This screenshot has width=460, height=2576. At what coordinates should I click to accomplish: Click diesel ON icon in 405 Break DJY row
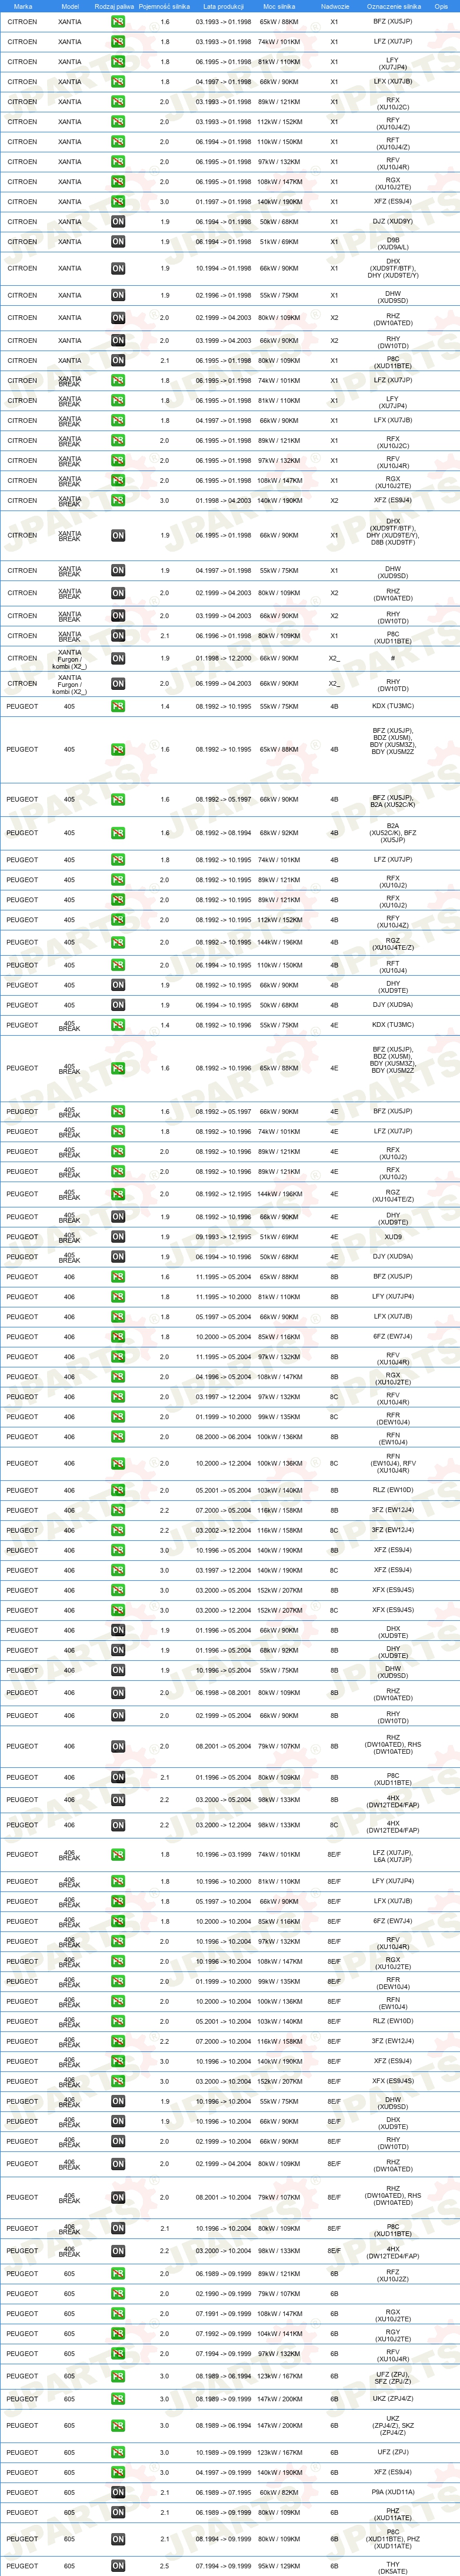tap(118, 1258)
